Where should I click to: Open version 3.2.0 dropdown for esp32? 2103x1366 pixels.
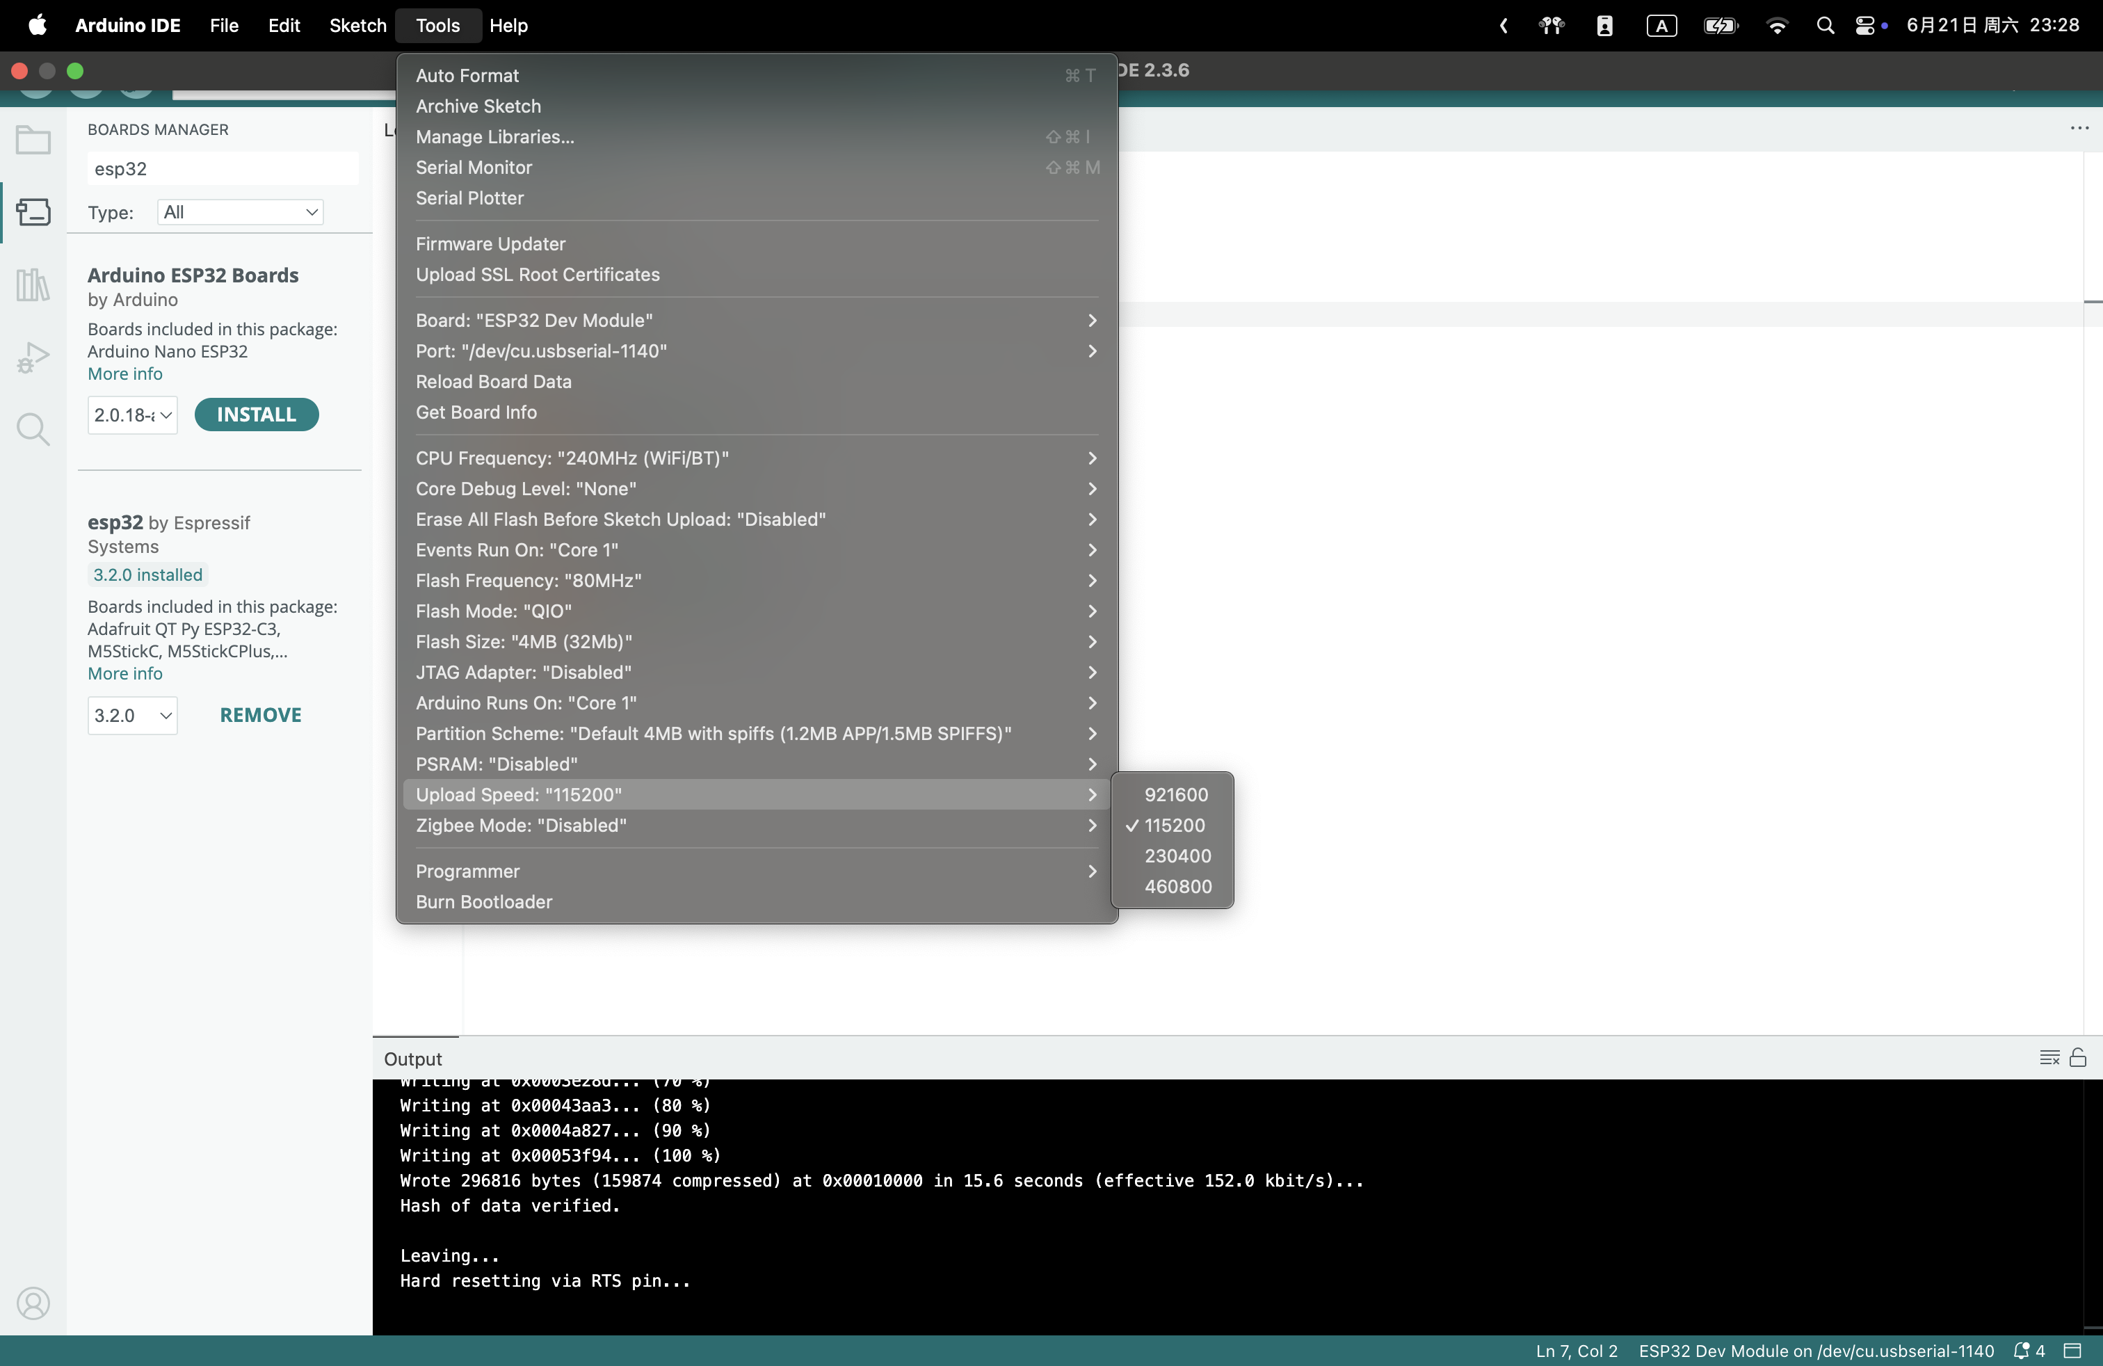coord(133,715)
